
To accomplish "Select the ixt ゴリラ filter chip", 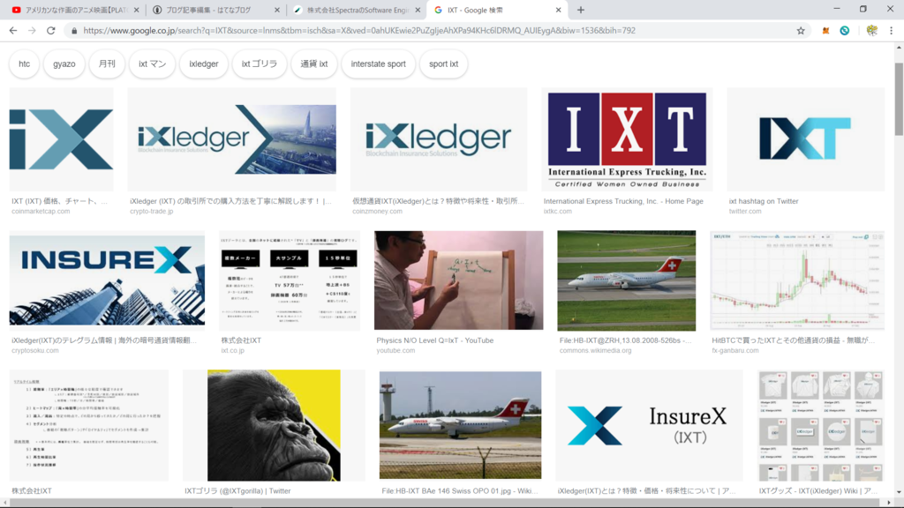I will pos(260,63).
